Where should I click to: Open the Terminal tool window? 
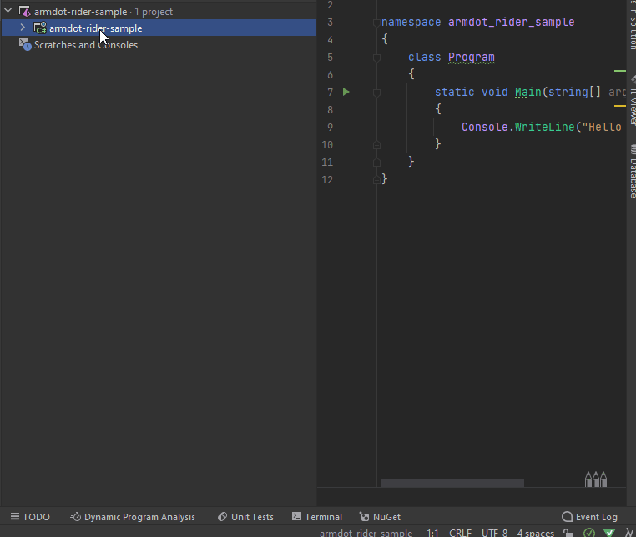[317, 517]
